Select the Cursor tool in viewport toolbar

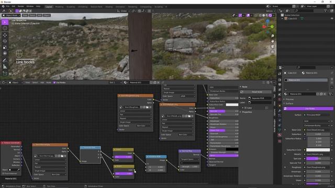point(5,28)
